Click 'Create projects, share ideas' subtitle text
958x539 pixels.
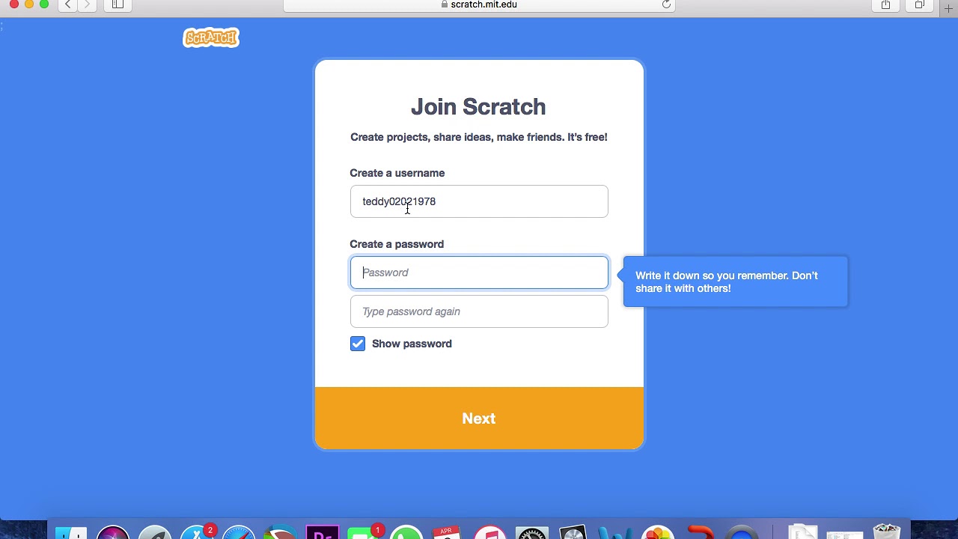tap(479, 137)
